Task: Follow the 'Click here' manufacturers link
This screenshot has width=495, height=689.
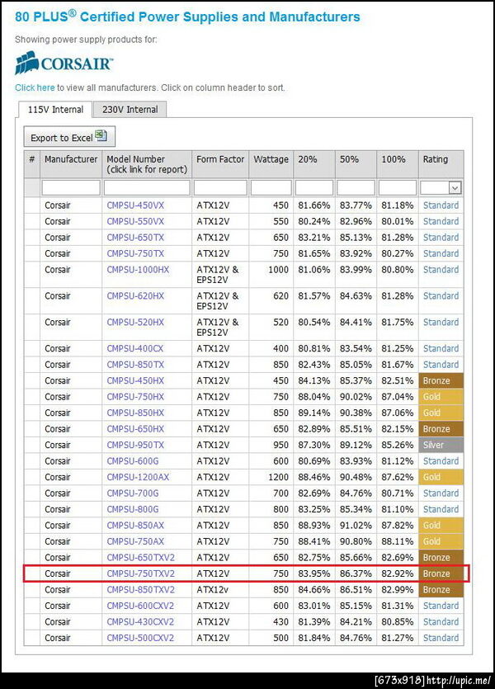Action: tap(35, 87)
